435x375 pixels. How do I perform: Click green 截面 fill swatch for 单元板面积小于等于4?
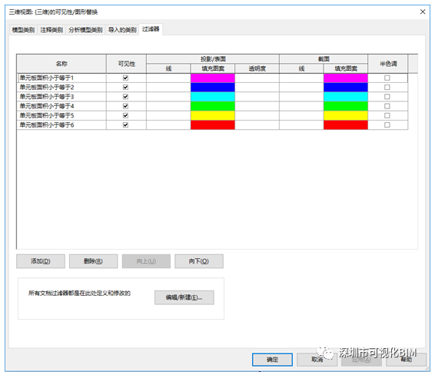[346, 106]
